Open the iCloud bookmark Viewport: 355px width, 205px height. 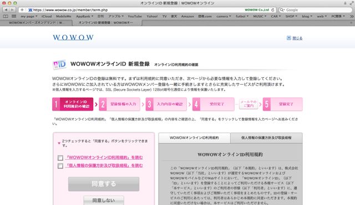pos(47,16)
